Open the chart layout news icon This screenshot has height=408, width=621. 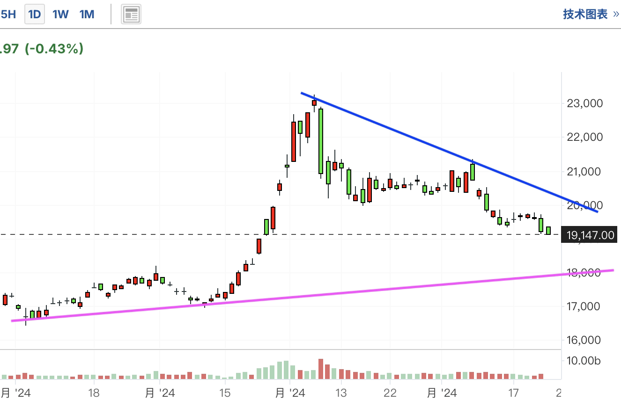[x=131, y=15]
